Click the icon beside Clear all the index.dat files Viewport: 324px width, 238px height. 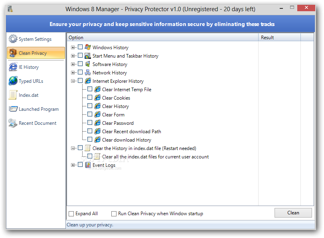click(x=97, y=156)
